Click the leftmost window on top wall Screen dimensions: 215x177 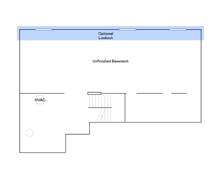point(43,29)
